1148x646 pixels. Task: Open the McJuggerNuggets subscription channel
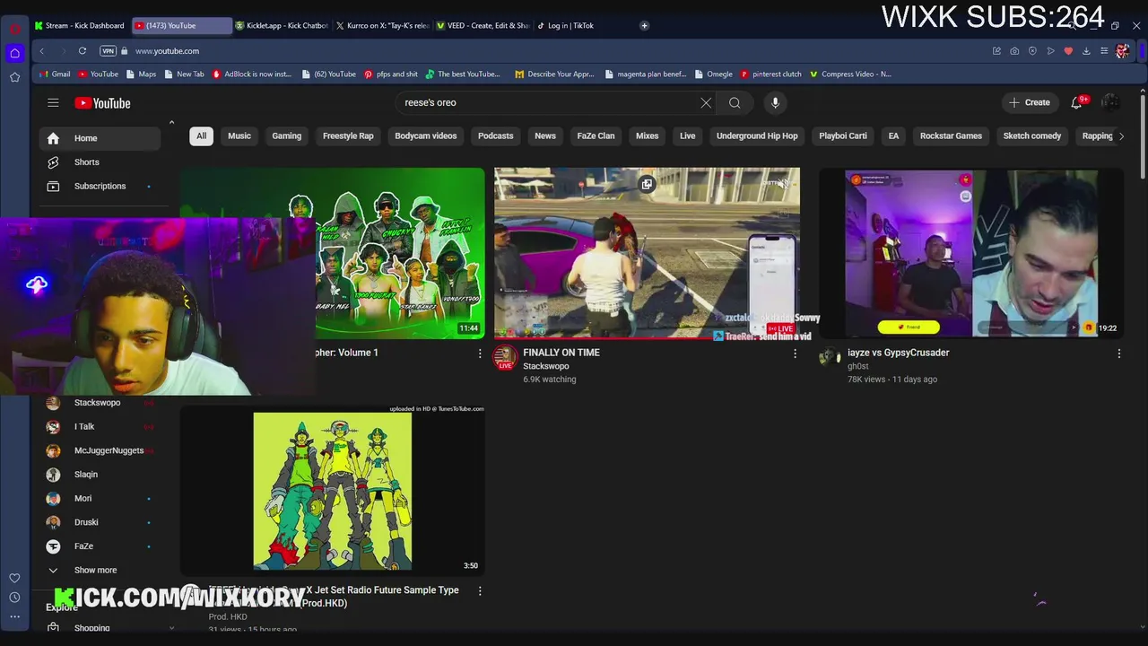[x=100, y=451]
